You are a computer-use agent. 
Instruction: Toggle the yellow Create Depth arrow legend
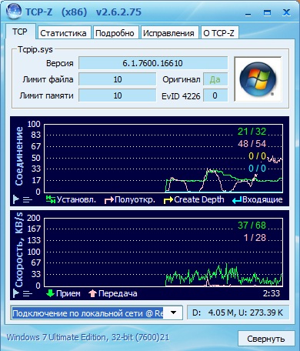pos(168,200)
